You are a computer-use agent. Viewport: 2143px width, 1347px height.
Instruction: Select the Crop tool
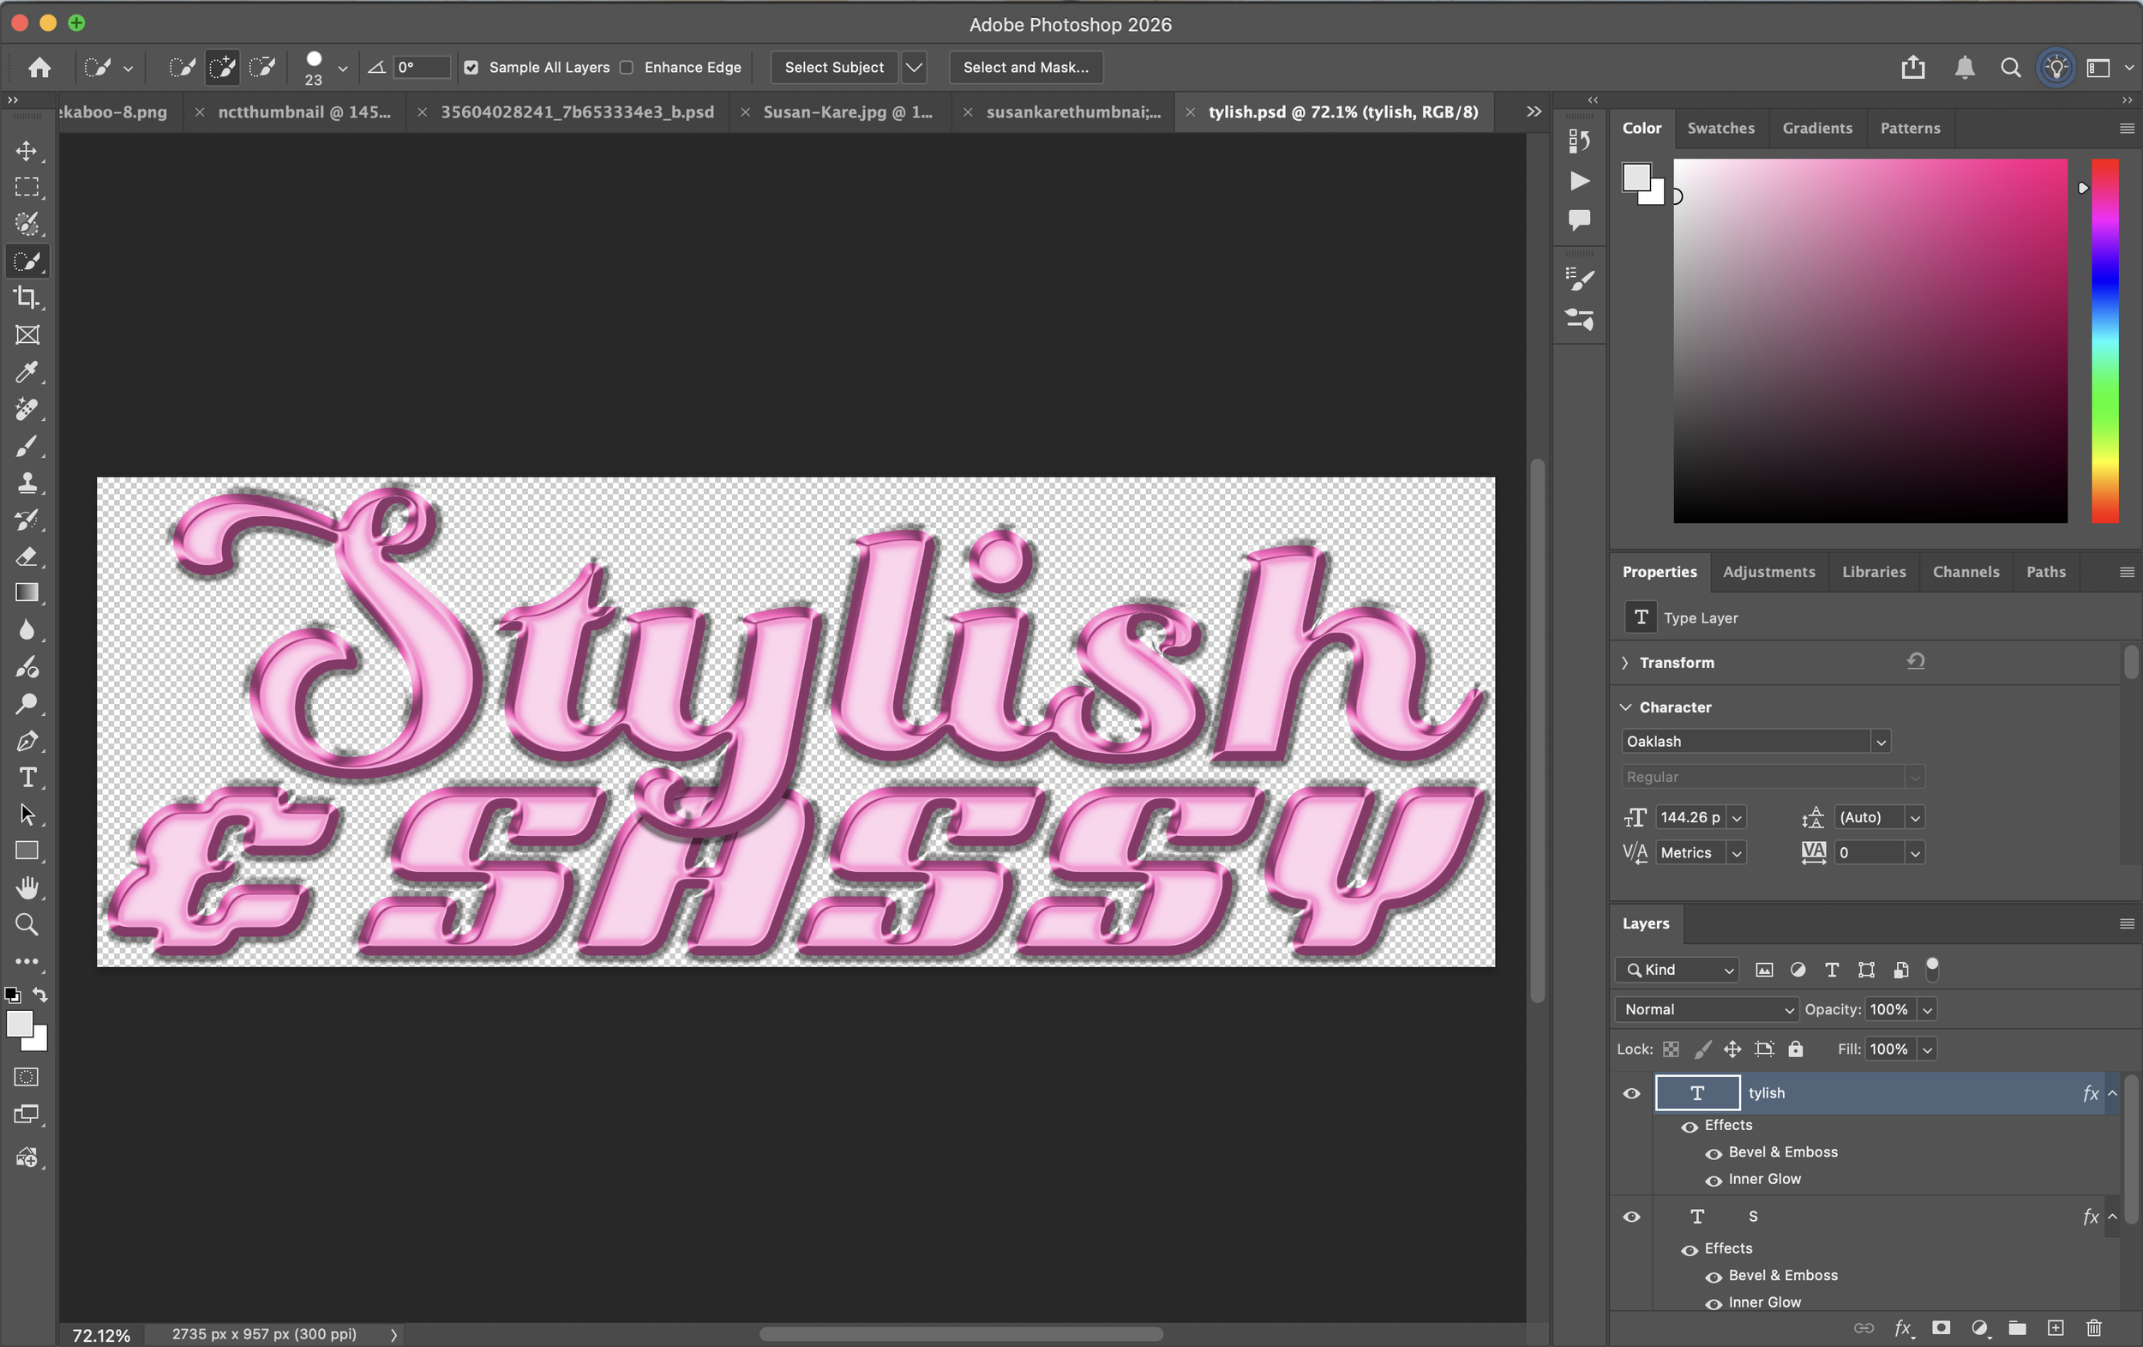click(x=27, y=298)
